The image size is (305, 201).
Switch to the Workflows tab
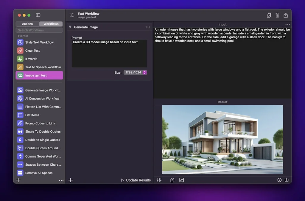pos(50,24)
